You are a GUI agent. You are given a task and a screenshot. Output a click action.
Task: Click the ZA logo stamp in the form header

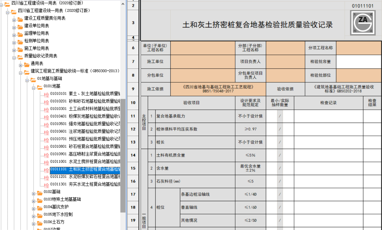[363, 23]
